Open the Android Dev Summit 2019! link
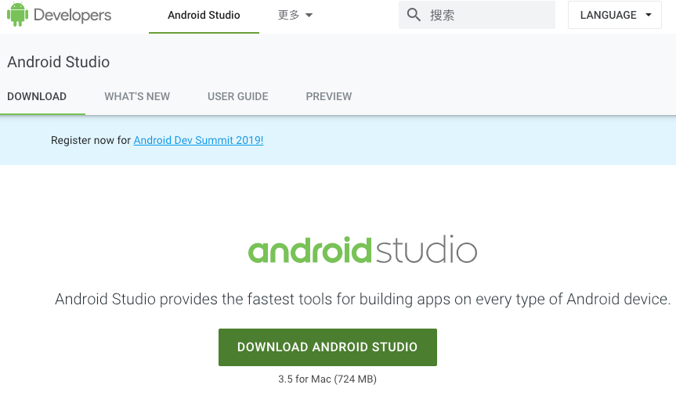This screenshot has width=676, height=399. 198,140
